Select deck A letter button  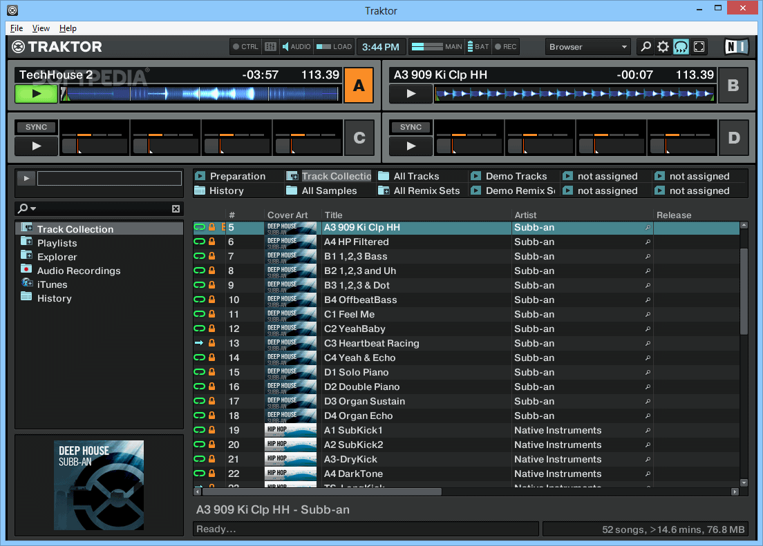(x=359, y=85)
